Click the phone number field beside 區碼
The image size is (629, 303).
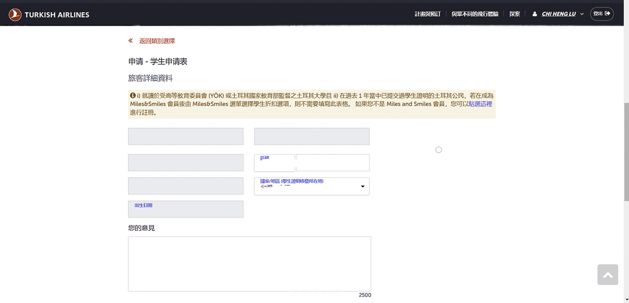[x=333, y=163]
